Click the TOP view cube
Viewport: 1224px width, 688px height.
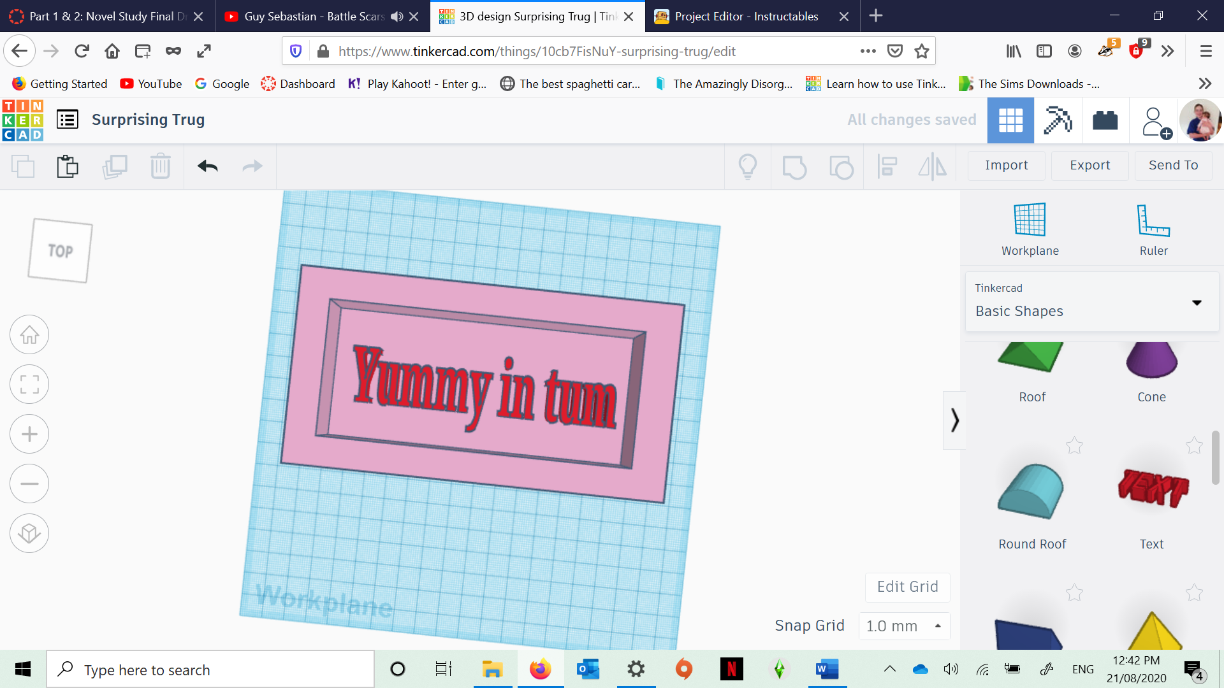click(61, 250)
